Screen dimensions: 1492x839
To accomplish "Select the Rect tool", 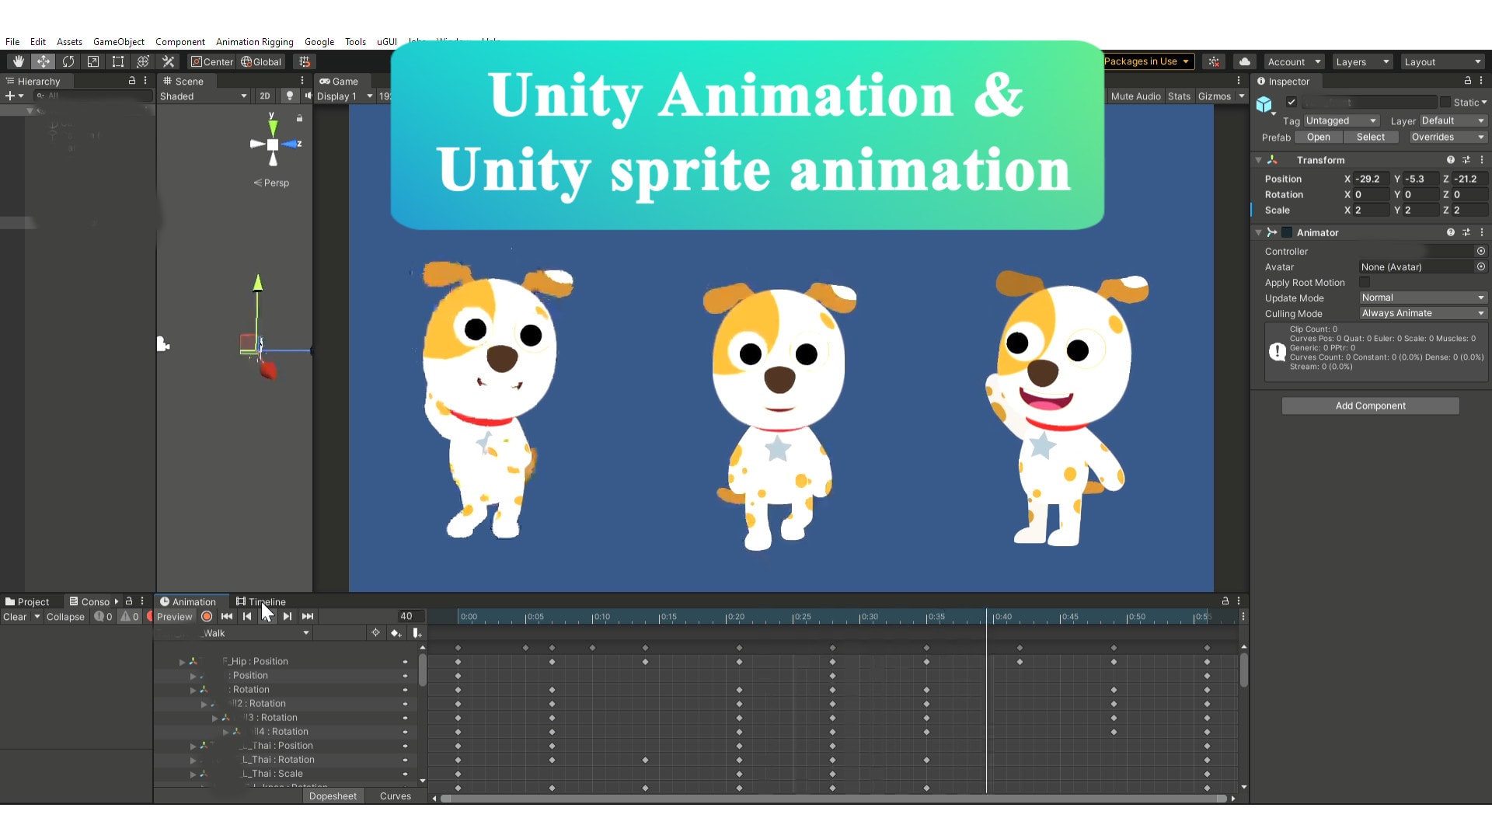I will pyautogui.click(x=118, y=61).
